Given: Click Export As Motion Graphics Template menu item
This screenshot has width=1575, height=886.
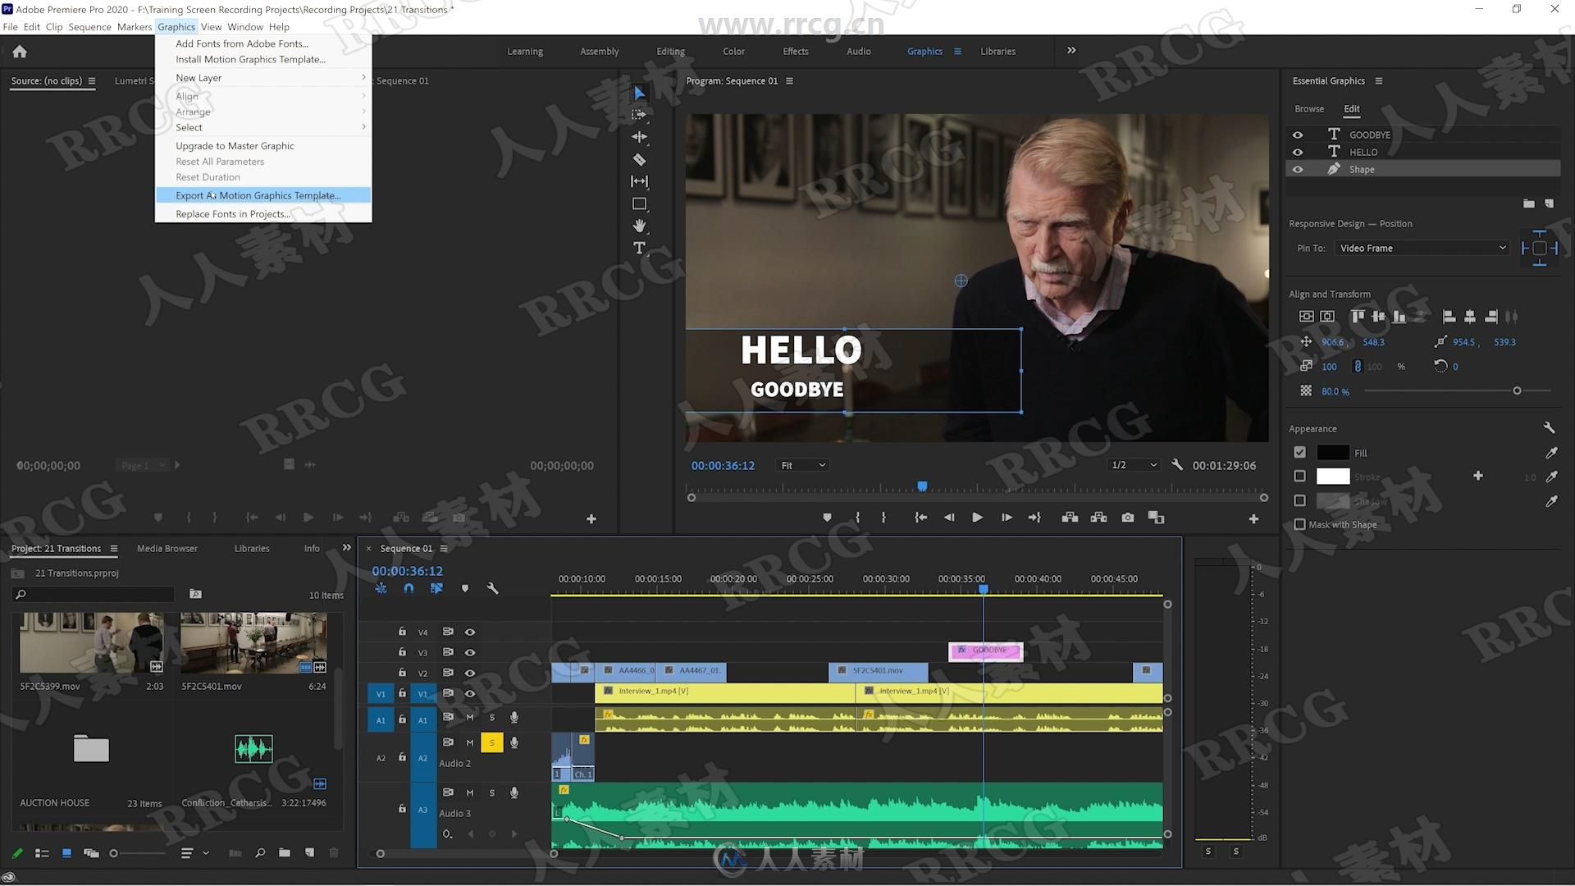Looking at the screenshot, I should tap(258, 194).
